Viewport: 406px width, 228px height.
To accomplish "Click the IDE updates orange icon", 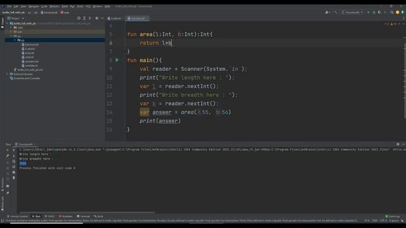I will 398,12.
